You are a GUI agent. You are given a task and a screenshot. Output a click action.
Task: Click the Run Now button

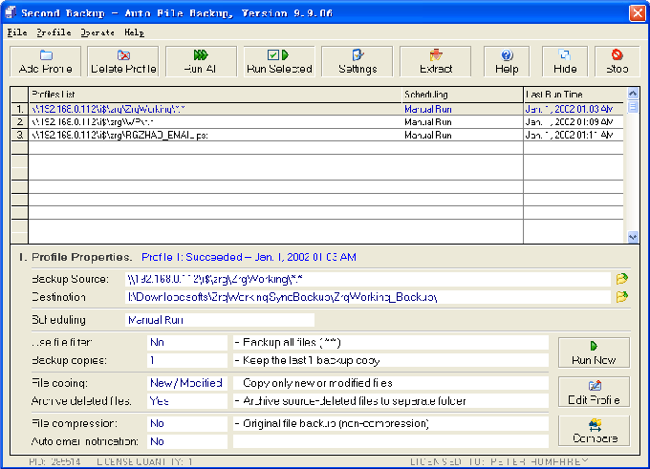594,352
